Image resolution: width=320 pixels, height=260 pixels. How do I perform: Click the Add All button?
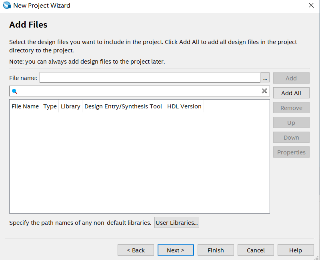coord(291,93)
